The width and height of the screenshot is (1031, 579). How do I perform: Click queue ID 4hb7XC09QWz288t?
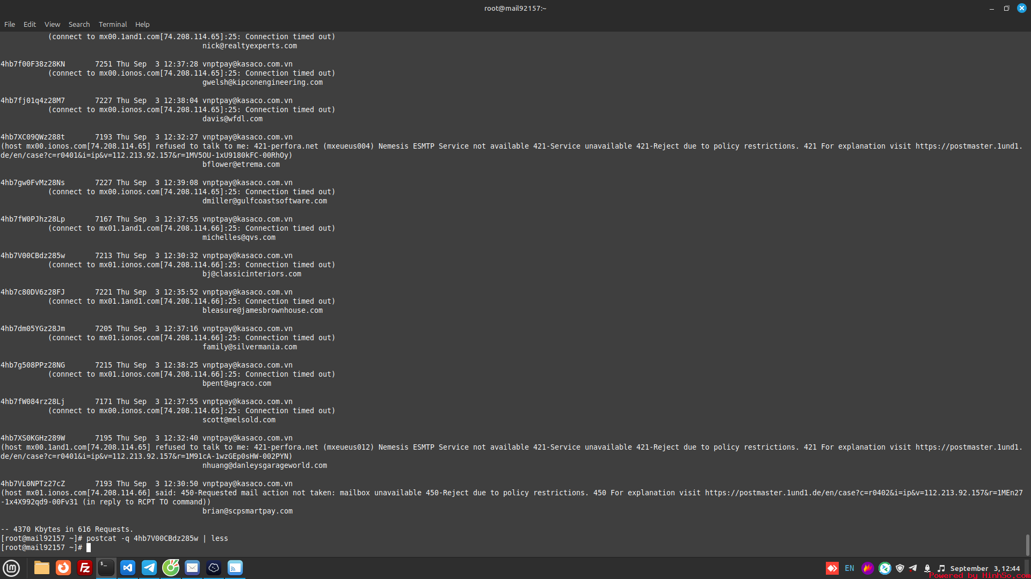click(x=33, y=137)
